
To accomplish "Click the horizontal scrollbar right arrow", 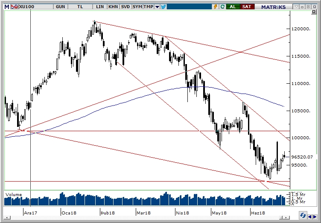I will [287, 217].
